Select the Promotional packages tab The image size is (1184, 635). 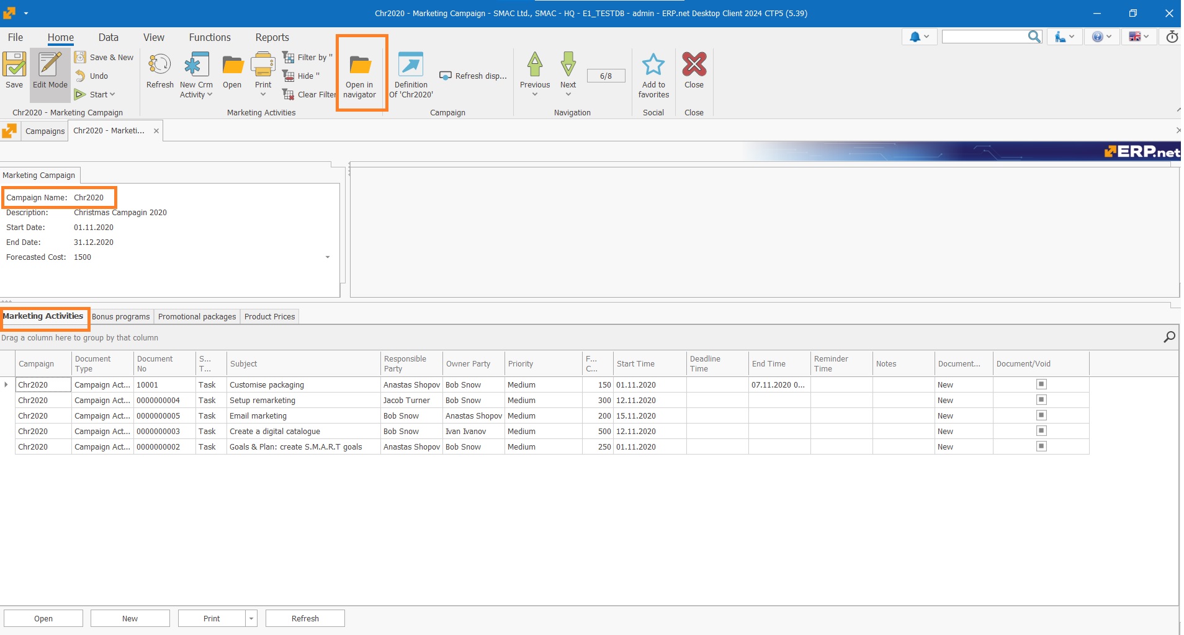(x=197, y=316)
